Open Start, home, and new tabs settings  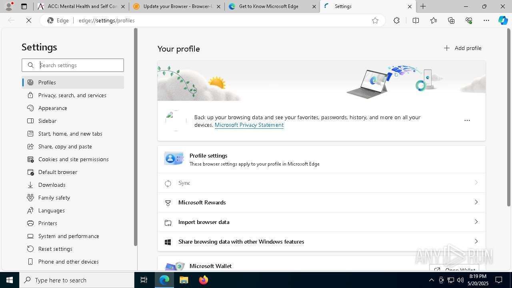pyautogui.click(x=73, y=134)
